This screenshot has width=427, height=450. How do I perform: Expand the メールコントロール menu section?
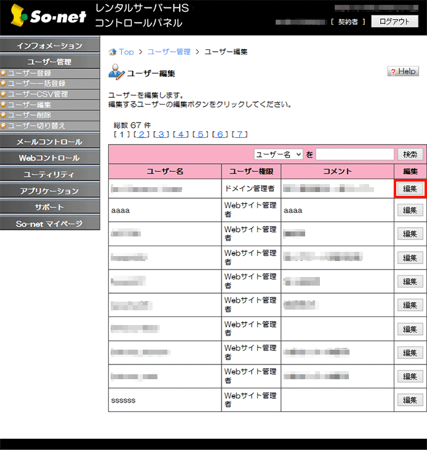pyautogui.click(x=49, y=142)
